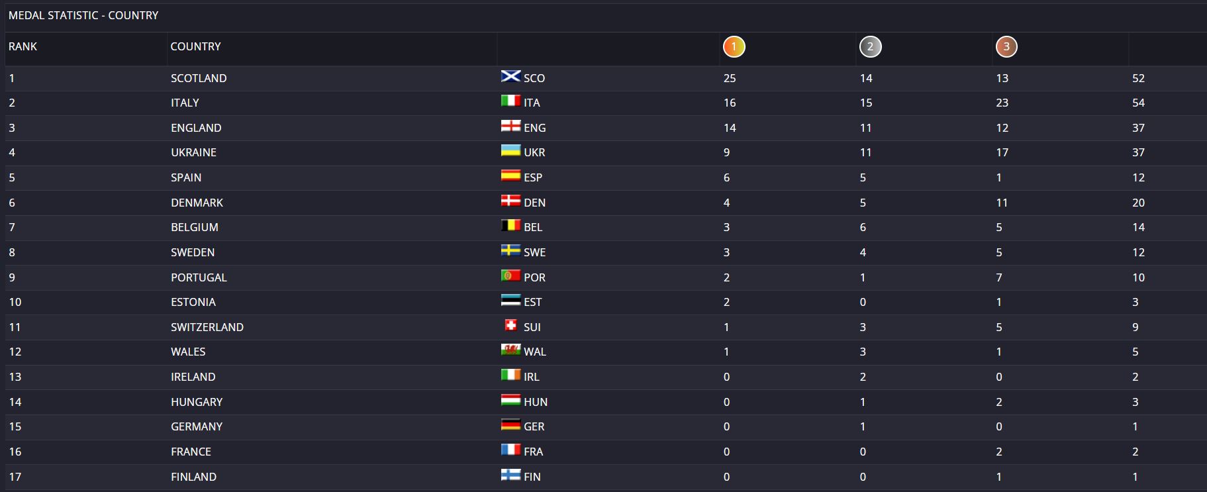
Task: Click the bronze medal column icon
Action: coord(1006,47)
